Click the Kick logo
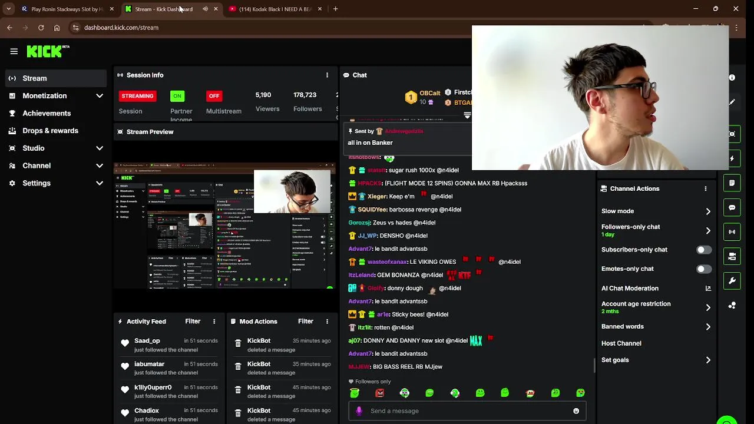 pos(47,51)
